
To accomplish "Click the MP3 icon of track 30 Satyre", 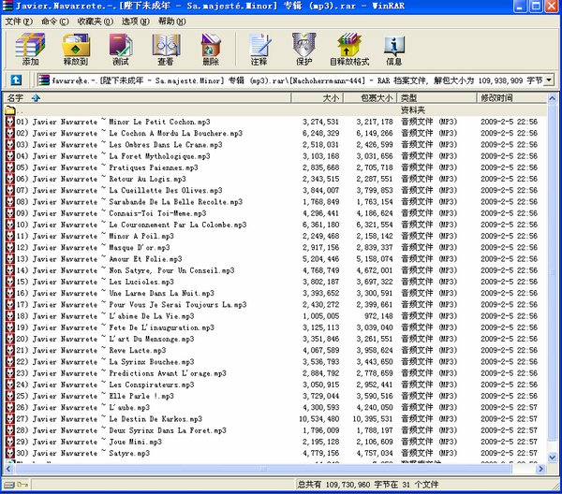I will click(10, 453).
